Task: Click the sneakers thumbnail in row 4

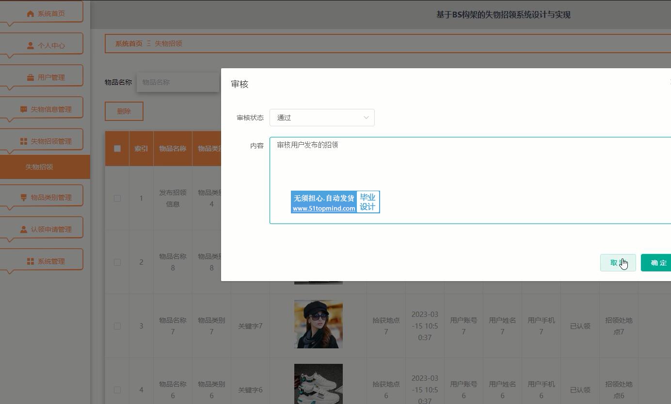Action: pos(319,384)
